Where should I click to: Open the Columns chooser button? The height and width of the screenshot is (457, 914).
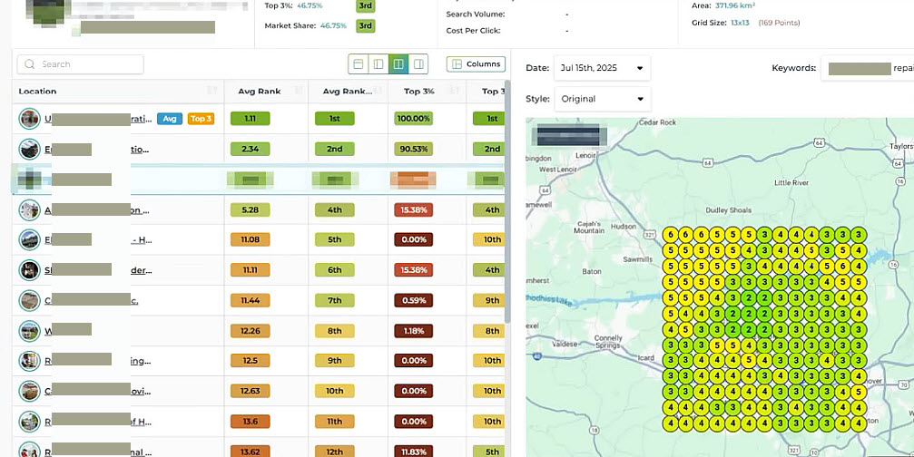click(x=476, y=64)
